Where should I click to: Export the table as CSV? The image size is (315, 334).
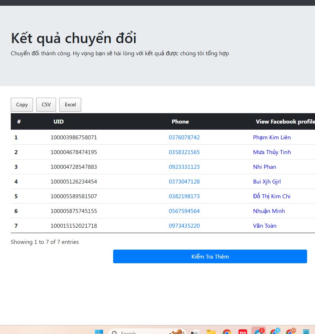click(x=46, y=105)
